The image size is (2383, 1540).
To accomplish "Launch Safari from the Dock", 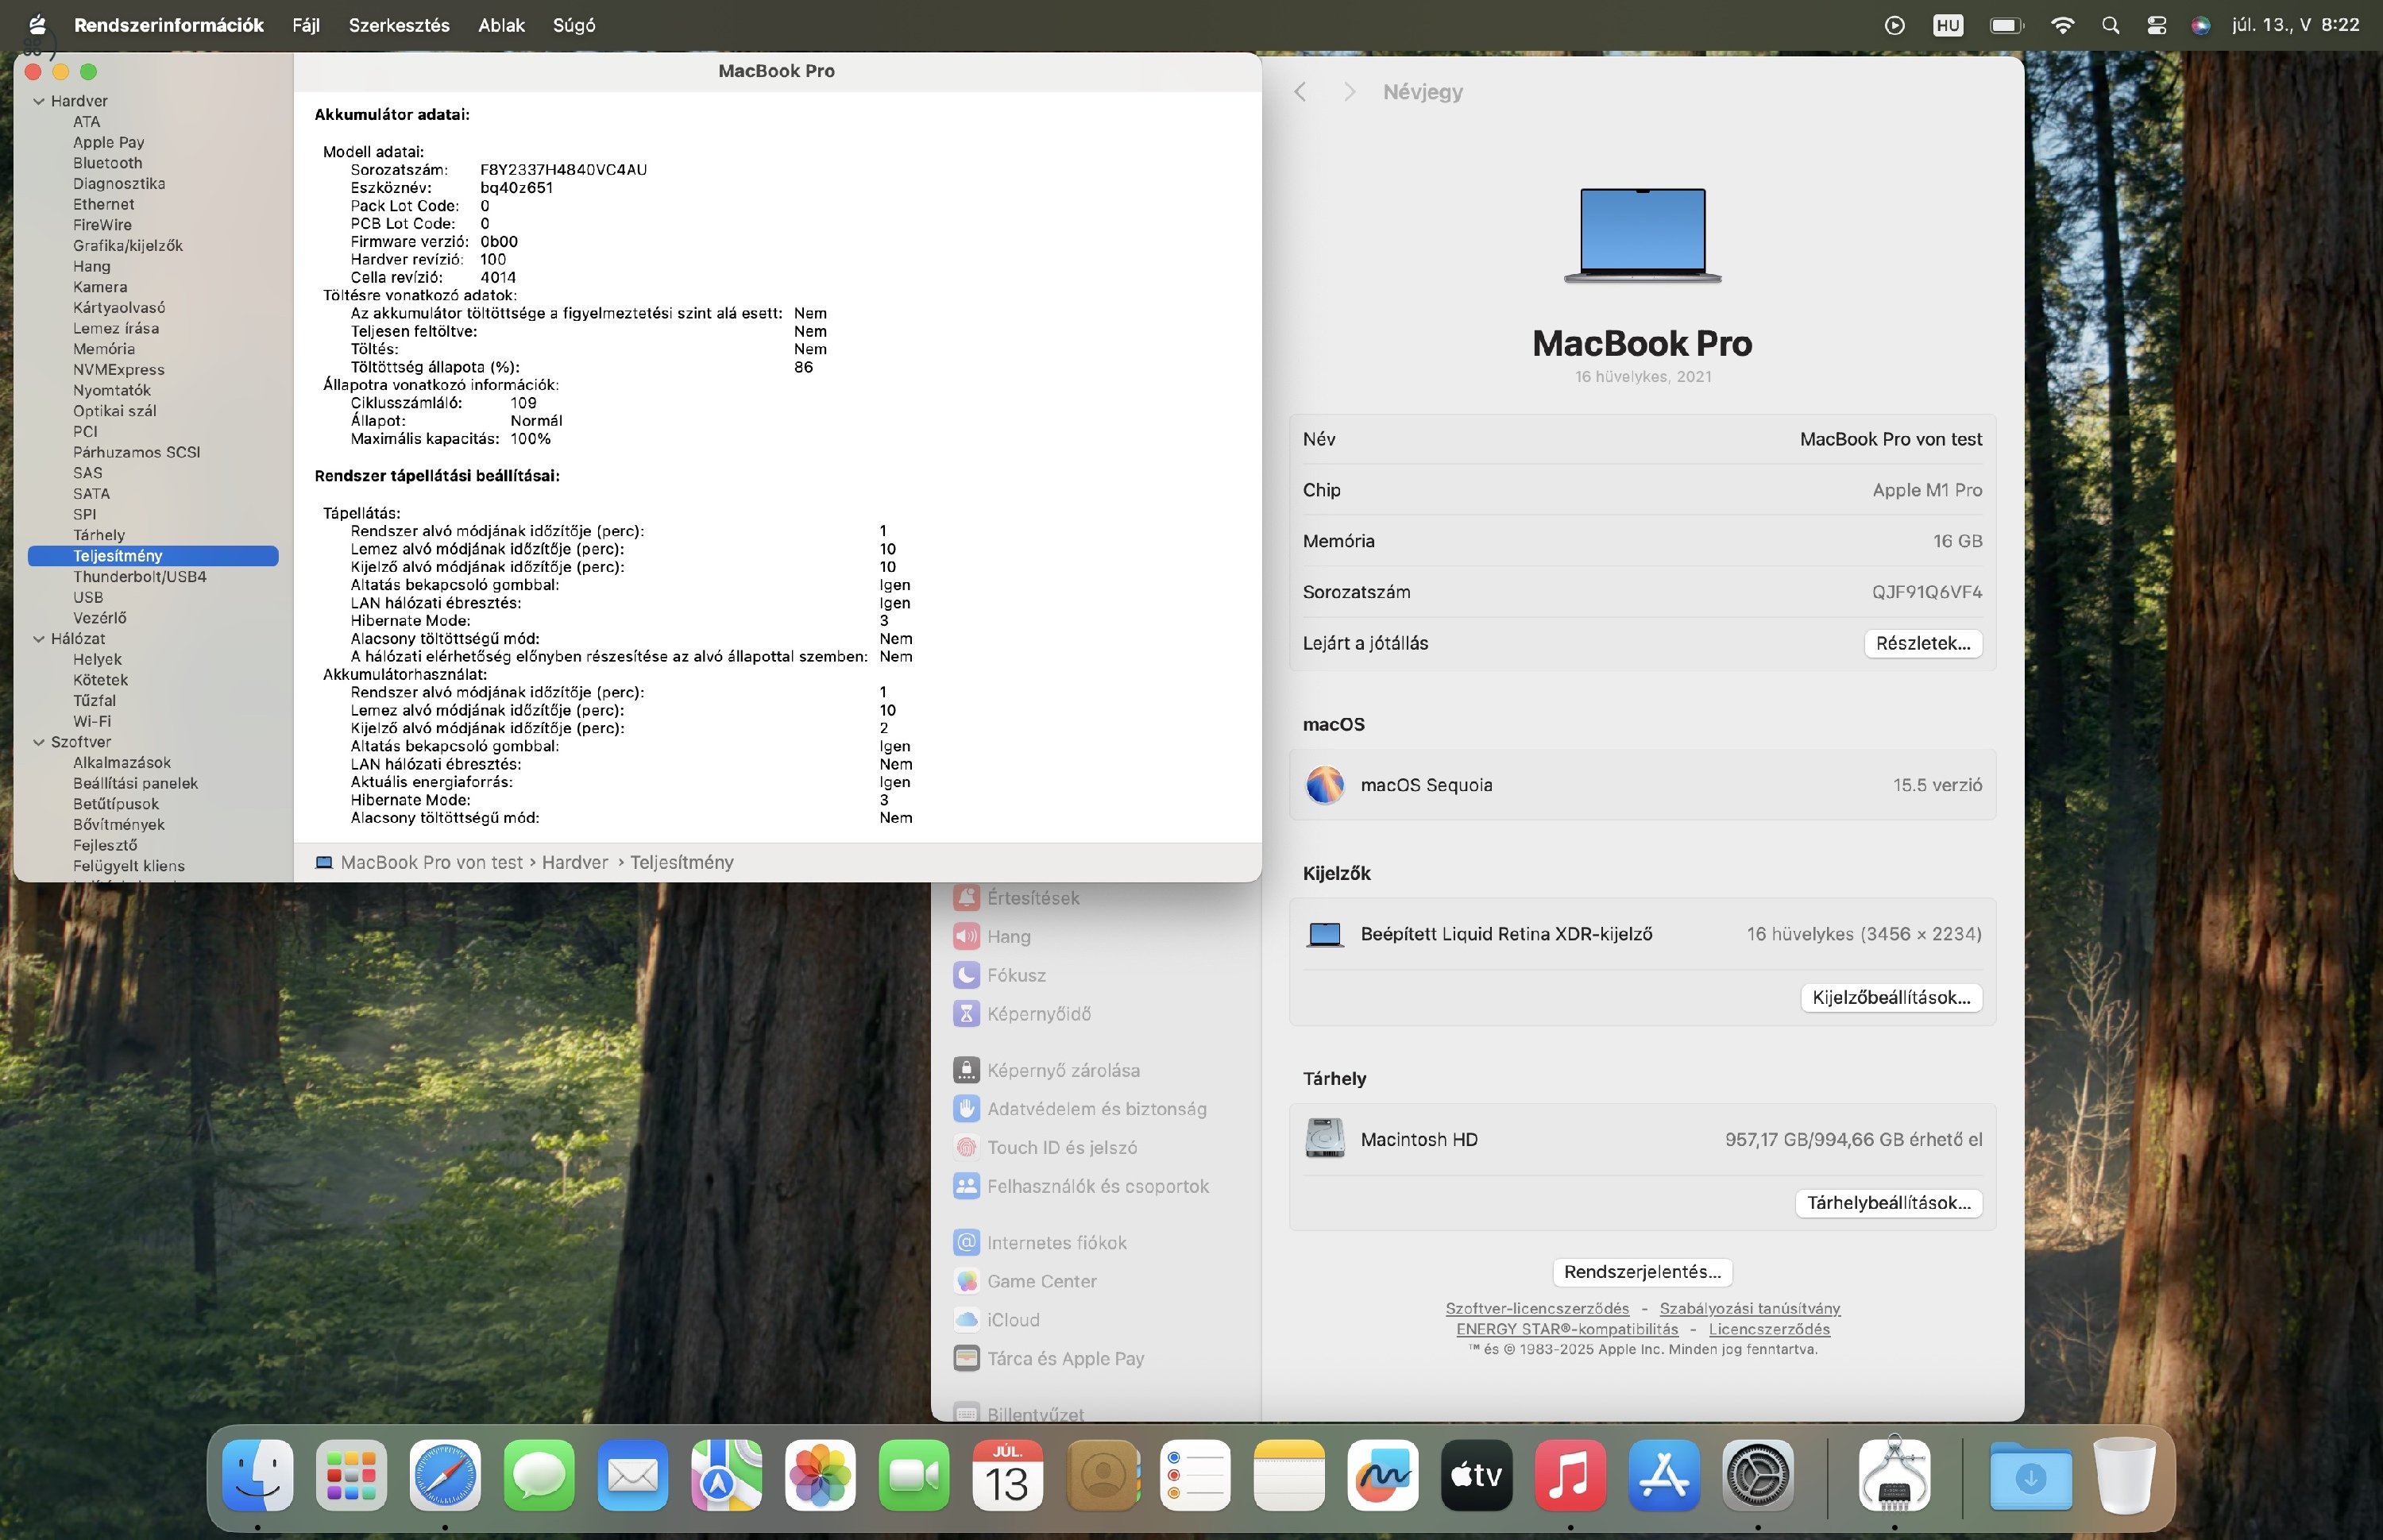I will (x=445, y=1475).
